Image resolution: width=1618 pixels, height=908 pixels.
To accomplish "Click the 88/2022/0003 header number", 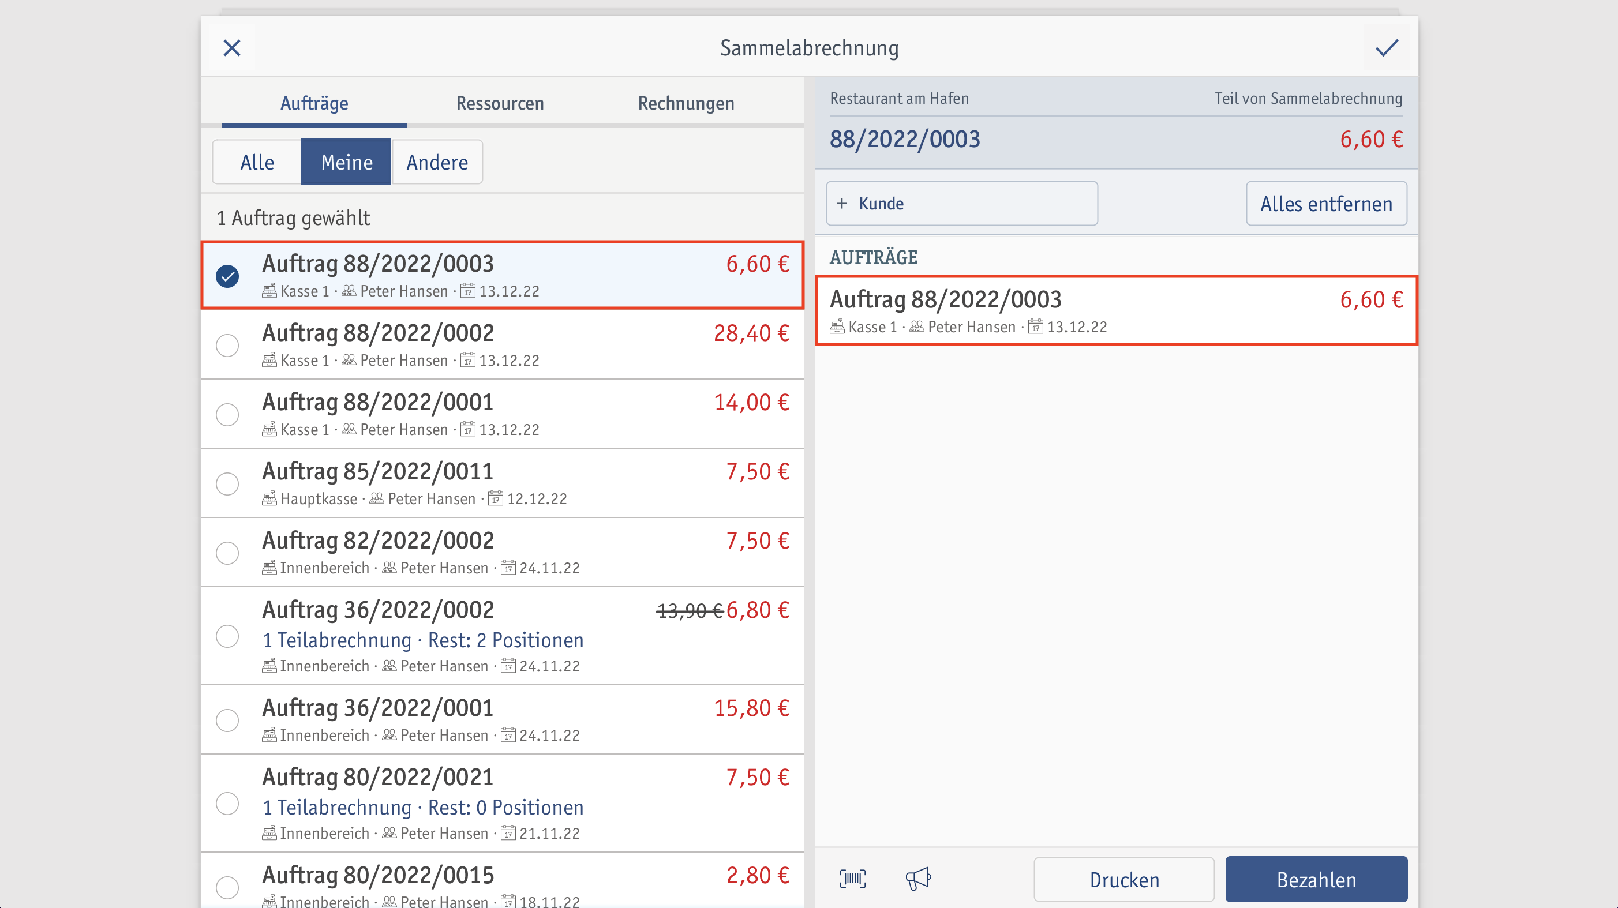I will (x=904, y=139).
